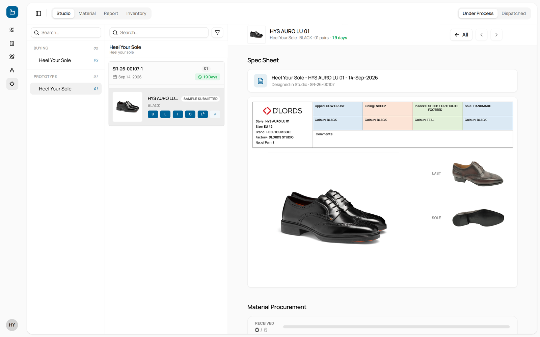The image size is (540, 337).
Task: Click the spec sheet document icon
Action: coord(261,81)
